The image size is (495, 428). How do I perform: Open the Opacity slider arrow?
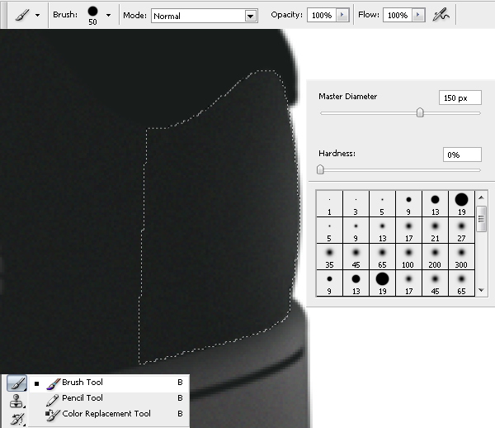point(342,15)
